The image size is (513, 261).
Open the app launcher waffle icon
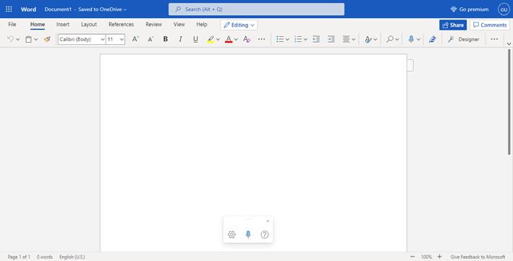click(x=9, y=9)
